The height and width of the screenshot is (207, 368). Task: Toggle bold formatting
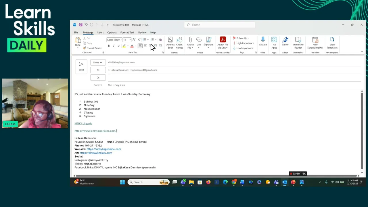(109, 46)
